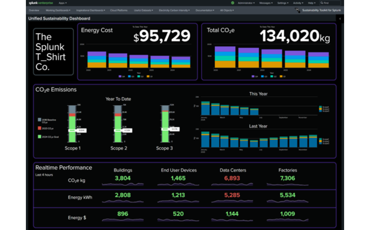Click the Scope 1 gauge label
Image resolution: width=370 pixels, height=230 pixels.
click(73, 148)
